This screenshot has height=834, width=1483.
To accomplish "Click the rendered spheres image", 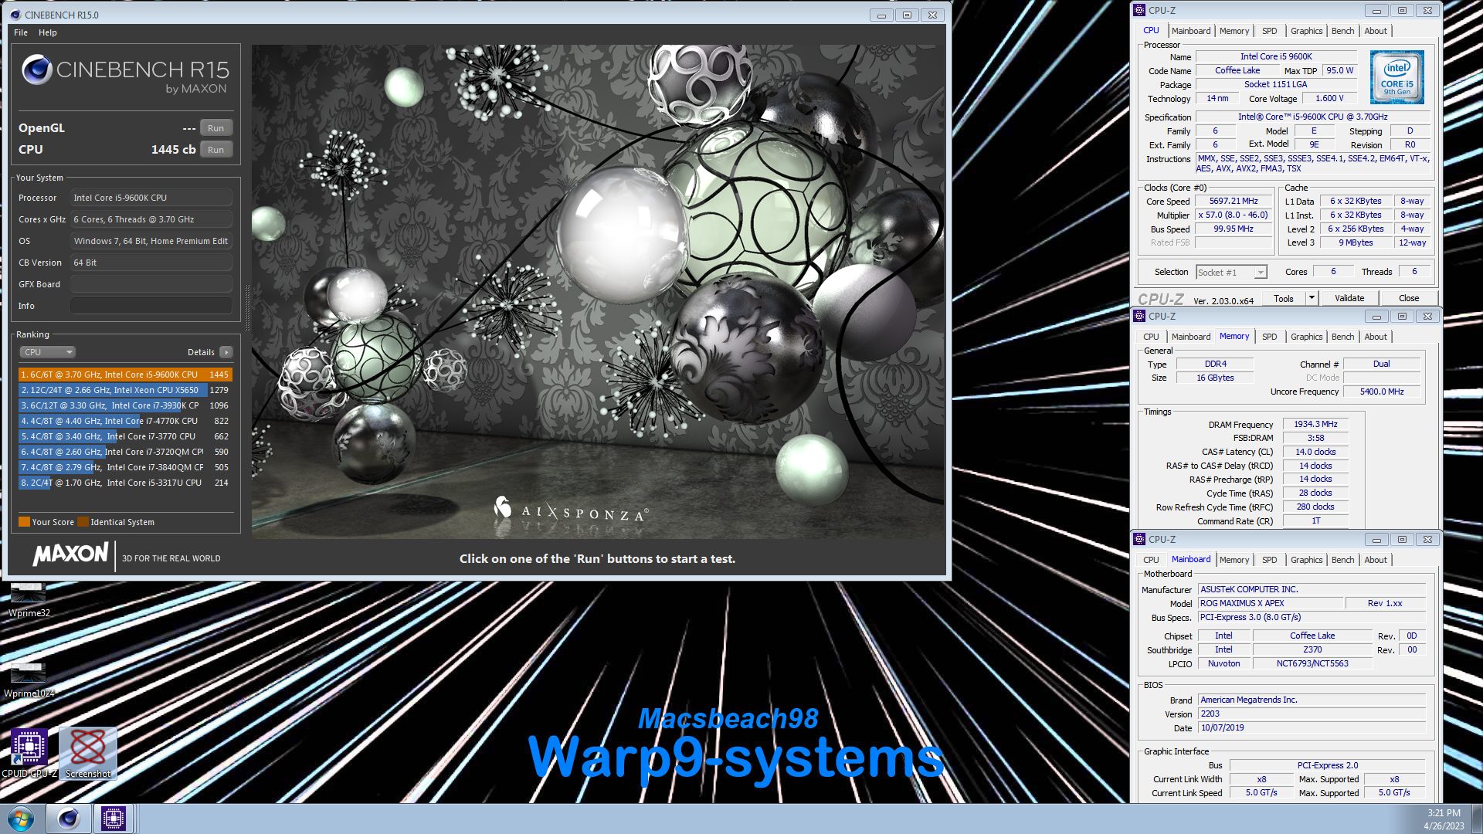I will pyautogui.click(x=598, y=291).
